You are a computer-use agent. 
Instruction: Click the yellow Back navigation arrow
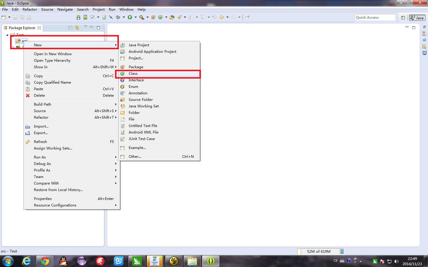[222, 17]
